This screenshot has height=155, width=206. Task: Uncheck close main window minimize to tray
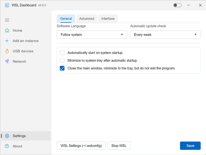pos(62,68)
